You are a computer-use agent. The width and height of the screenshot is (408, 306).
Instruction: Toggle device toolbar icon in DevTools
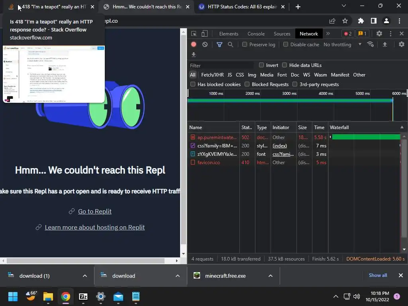pos(204,33)
